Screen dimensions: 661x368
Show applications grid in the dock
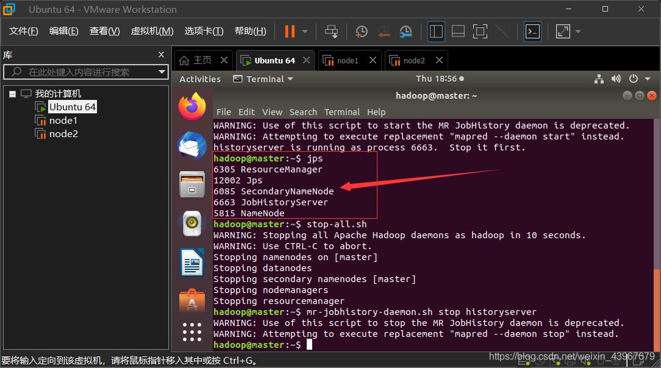pos(192,332)
